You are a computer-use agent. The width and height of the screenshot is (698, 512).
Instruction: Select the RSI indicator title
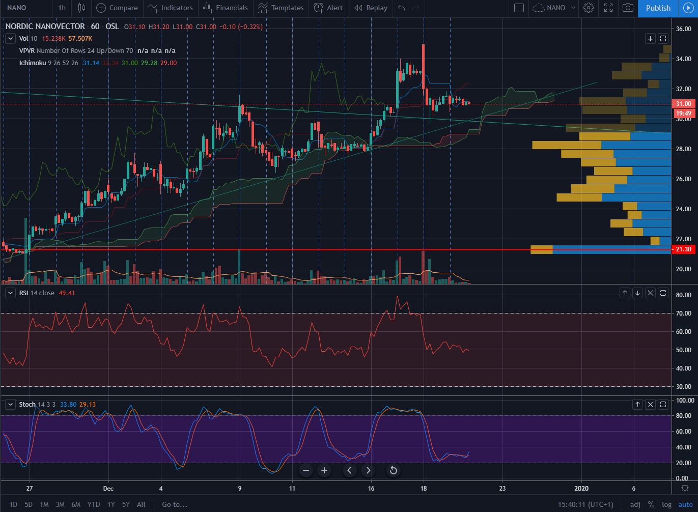[23, 293]
